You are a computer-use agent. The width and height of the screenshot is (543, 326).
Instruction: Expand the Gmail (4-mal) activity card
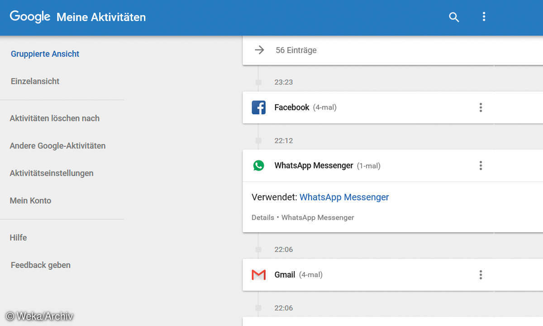pos(393,275)
